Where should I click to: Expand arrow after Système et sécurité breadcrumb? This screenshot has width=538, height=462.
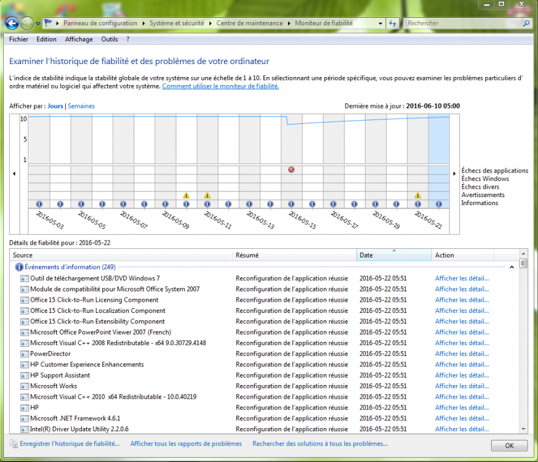(210, 23)
